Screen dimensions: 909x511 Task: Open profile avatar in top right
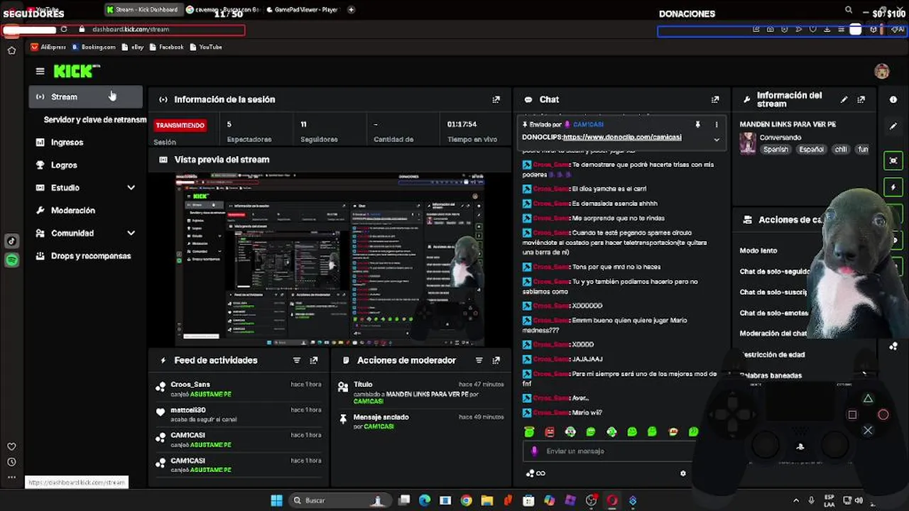tap(882, 71)
